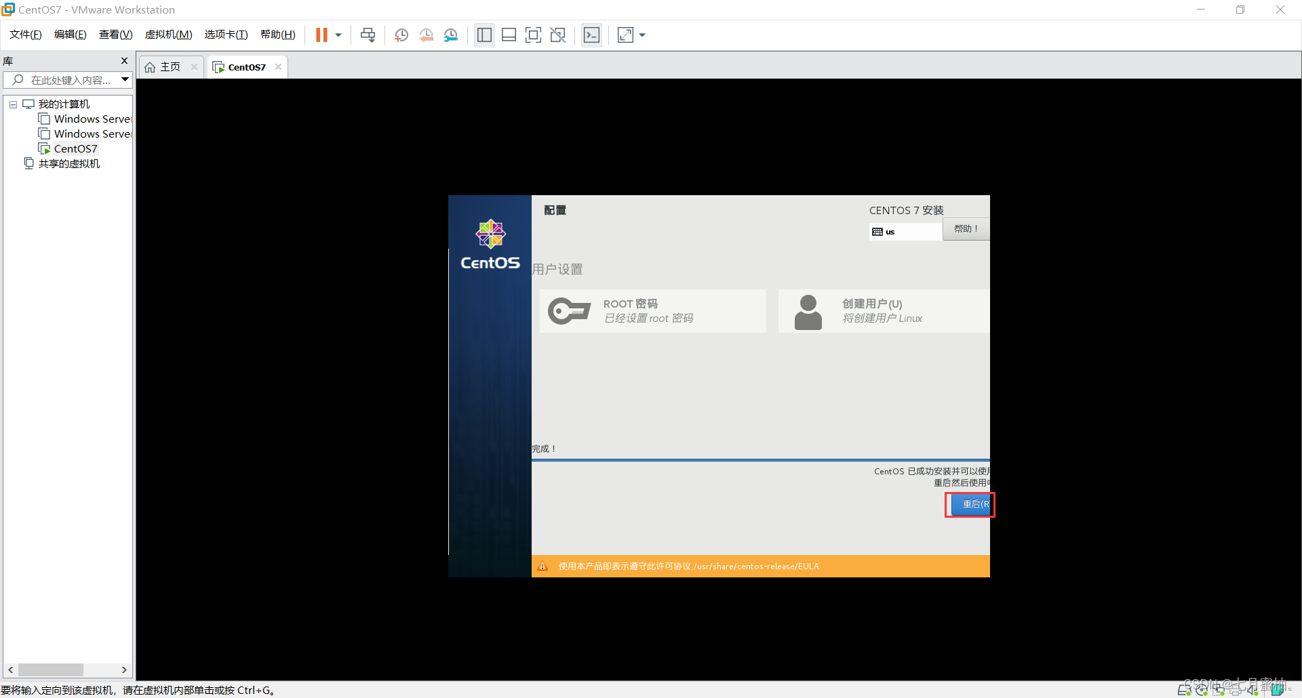The image size is (1302, 698).
Task: Select 共享的虚拟机 in the library
Action: coord(62,164)
